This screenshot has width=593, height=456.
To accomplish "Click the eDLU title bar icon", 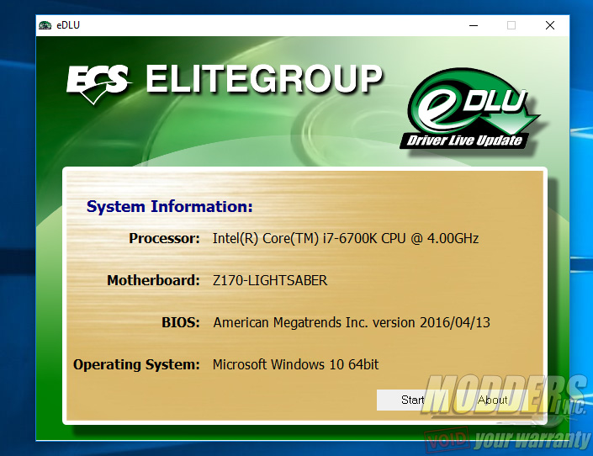I will (45, 25).
